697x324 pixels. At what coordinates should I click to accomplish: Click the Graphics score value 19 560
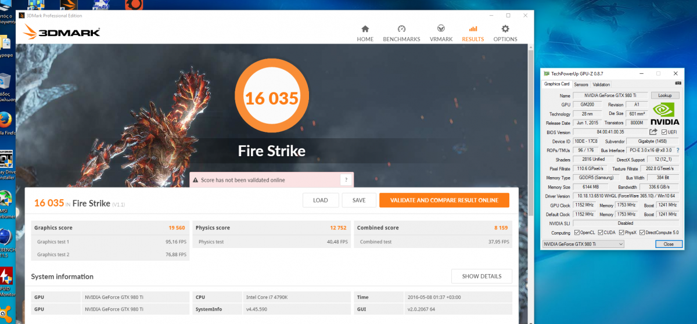pyautogui.click(x=177, y=228)
